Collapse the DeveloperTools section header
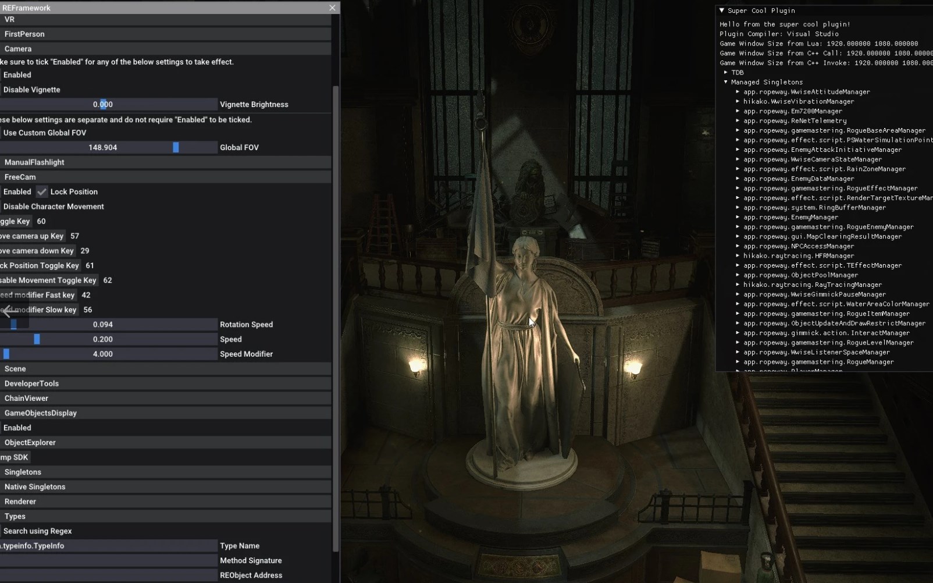Viewport: 933px width, 583px height. (x=166, y=383)
